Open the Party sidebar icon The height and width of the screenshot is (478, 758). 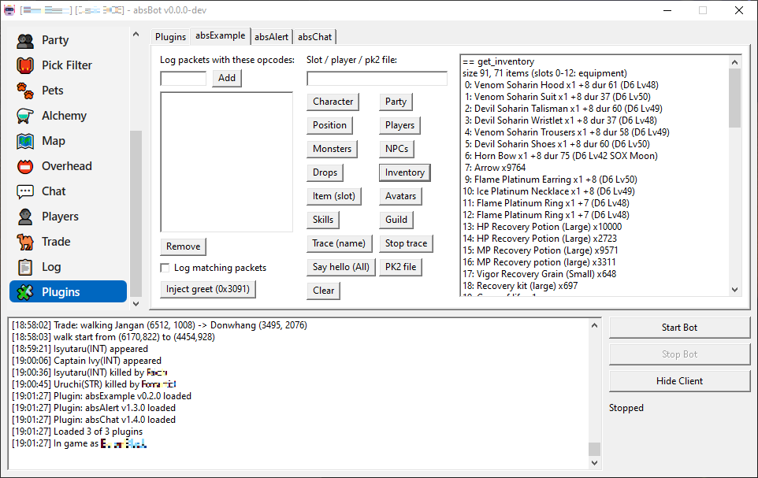(25, 41)
